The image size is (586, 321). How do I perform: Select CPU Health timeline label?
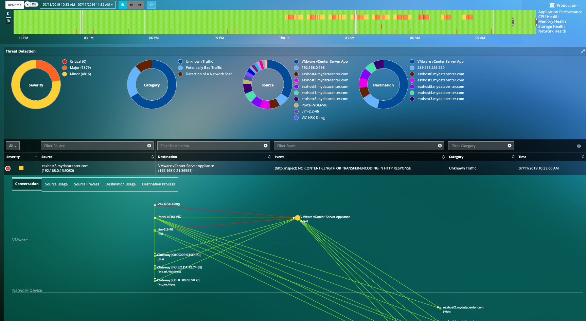point(548,17)
